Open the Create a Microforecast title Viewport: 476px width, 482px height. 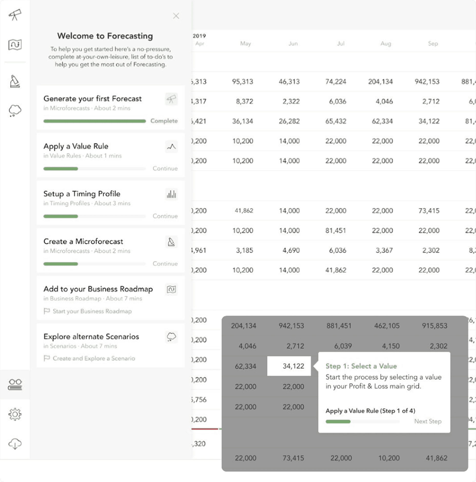coord(83,241)
